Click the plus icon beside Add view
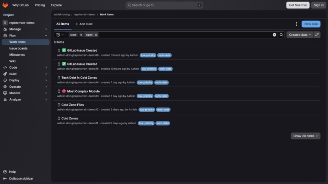The width and height of the screenshot is (328, 184). coord(77,24)
